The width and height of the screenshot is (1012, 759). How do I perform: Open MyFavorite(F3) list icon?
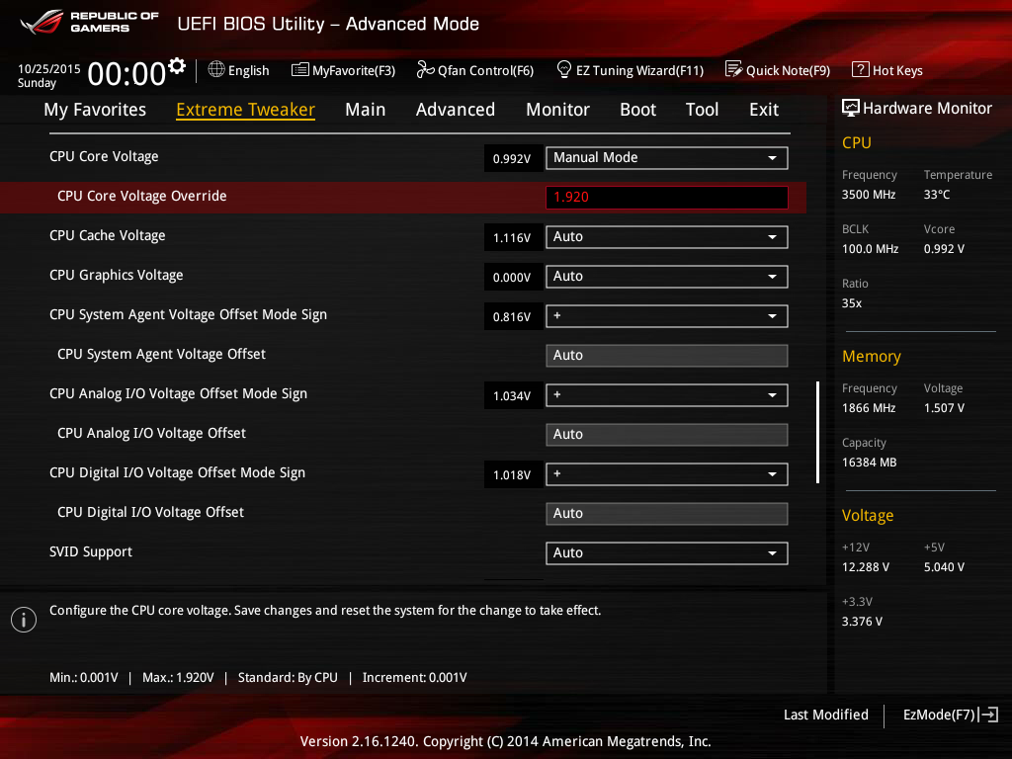tap(300, 70)
